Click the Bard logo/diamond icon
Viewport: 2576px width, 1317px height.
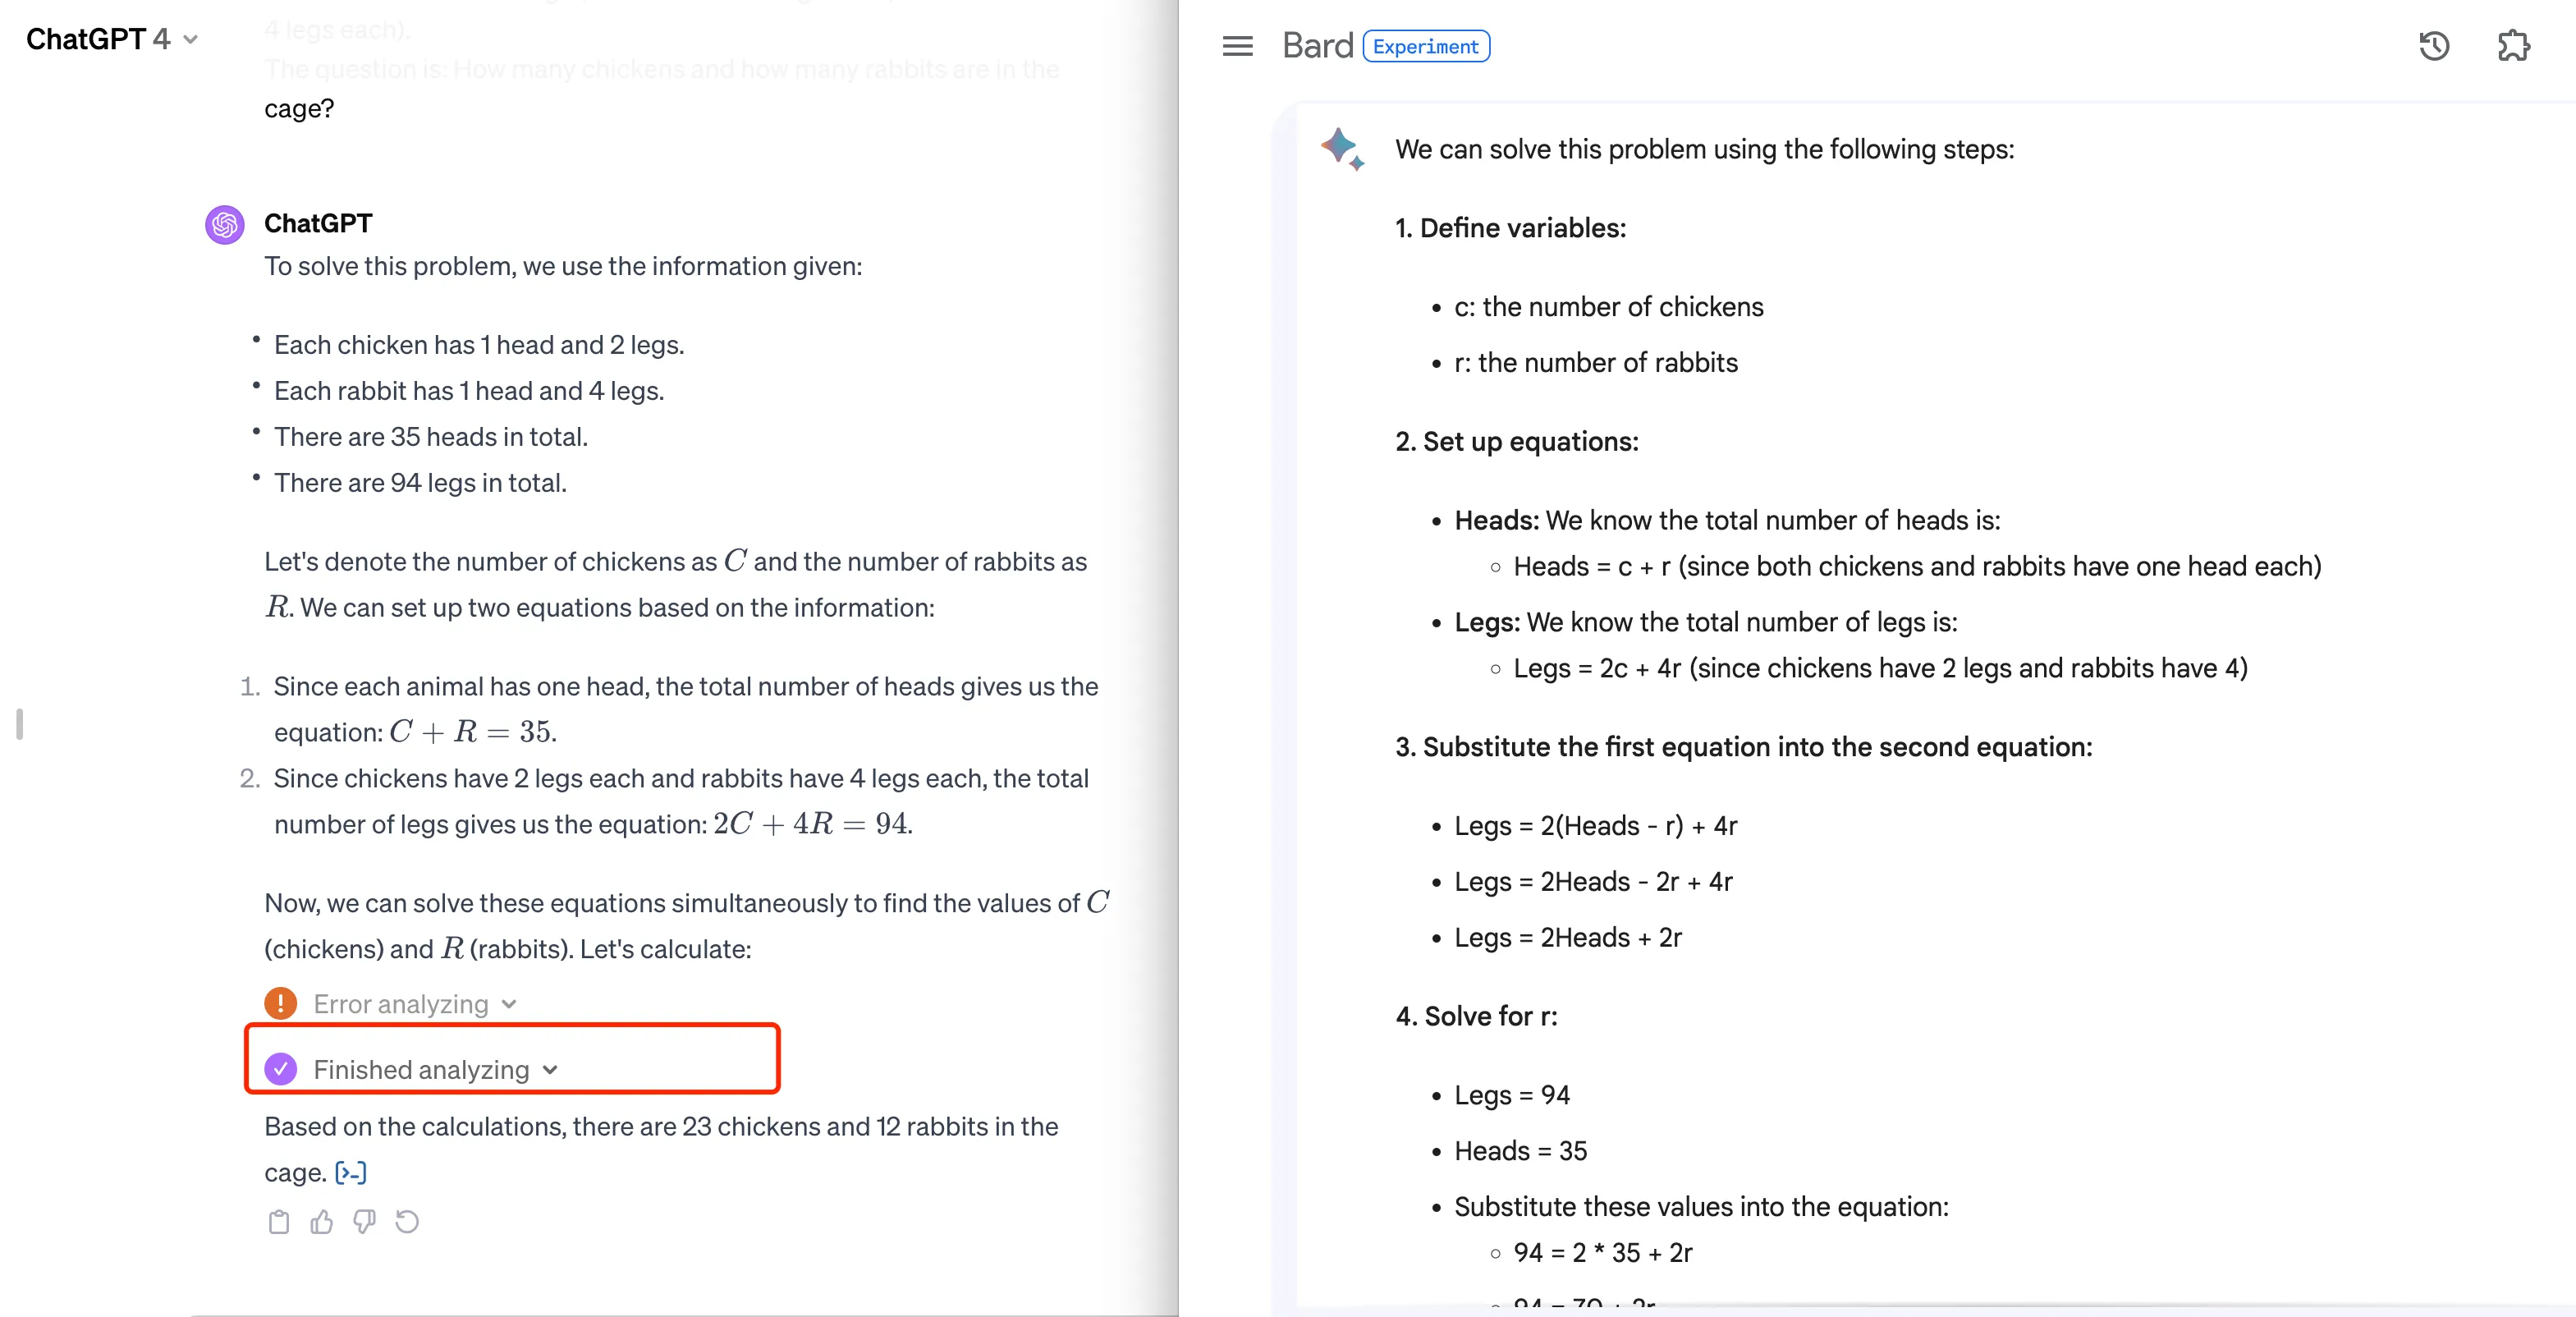coord(1344,149)
